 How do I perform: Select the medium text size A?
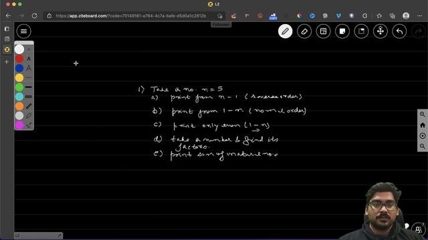[29, 59]
